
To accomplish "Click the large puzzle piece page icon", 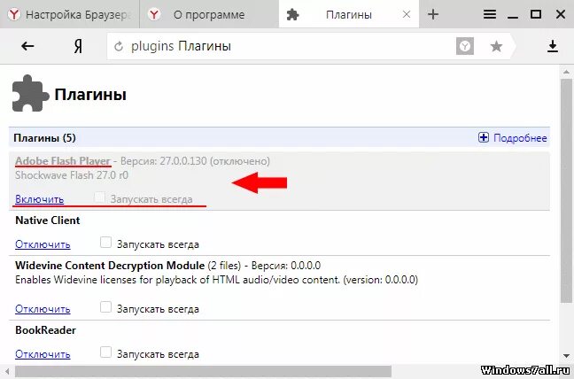I will 30,94.
